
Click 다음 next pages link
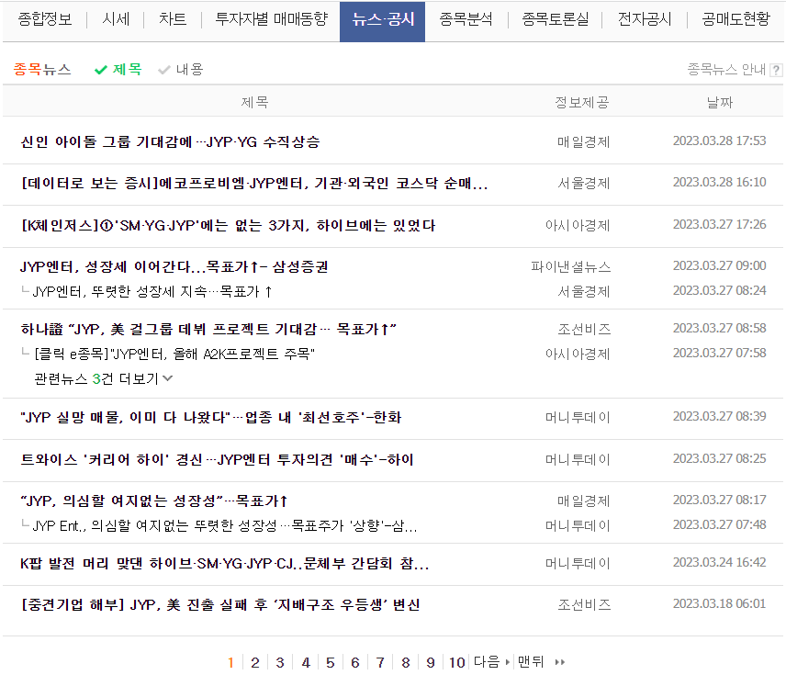point(491,662)
